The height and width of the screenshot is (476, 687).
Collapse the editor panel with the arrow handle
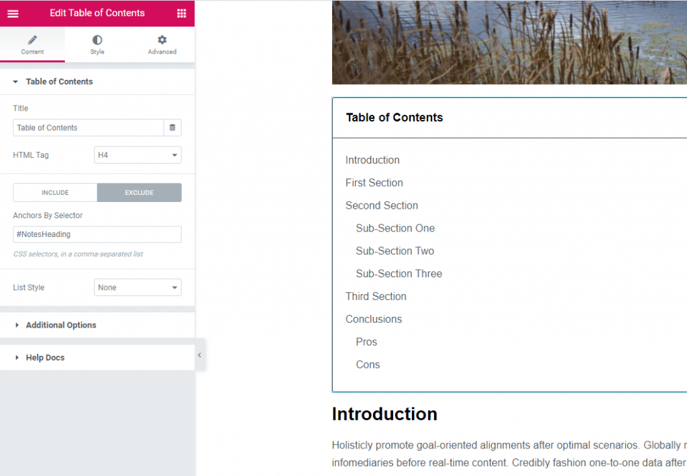point(199,356)
